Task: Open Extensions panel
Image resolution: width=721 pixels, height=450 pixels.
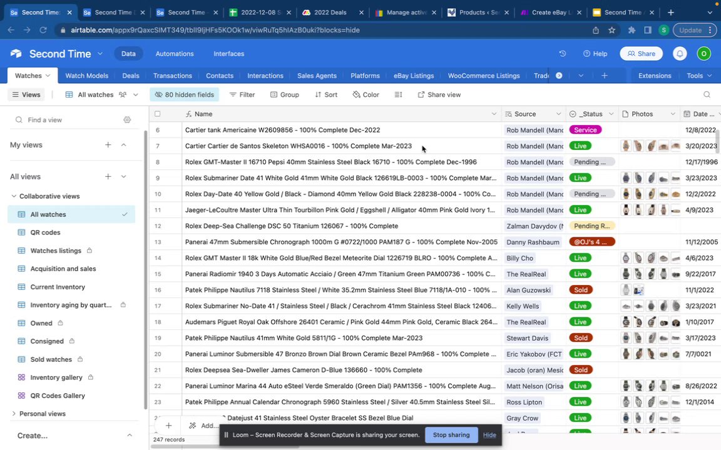Action: pyautogui.click(x=654, y=76)
